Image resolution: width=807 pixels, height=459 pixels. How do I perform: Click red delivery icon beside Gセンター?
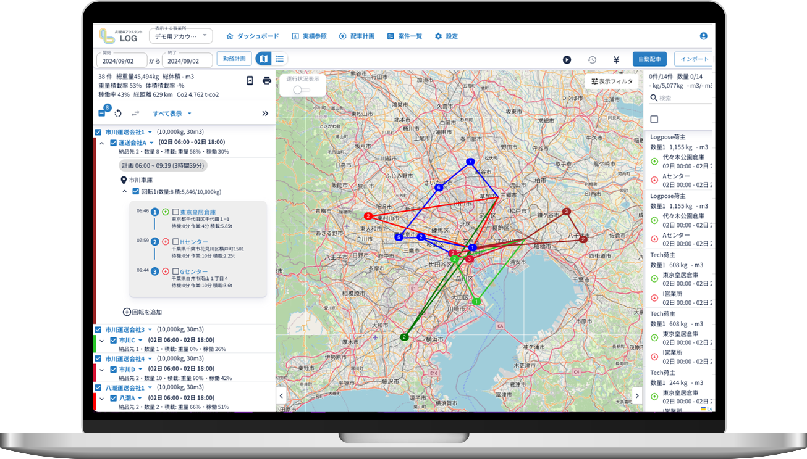tap(166, 271)
